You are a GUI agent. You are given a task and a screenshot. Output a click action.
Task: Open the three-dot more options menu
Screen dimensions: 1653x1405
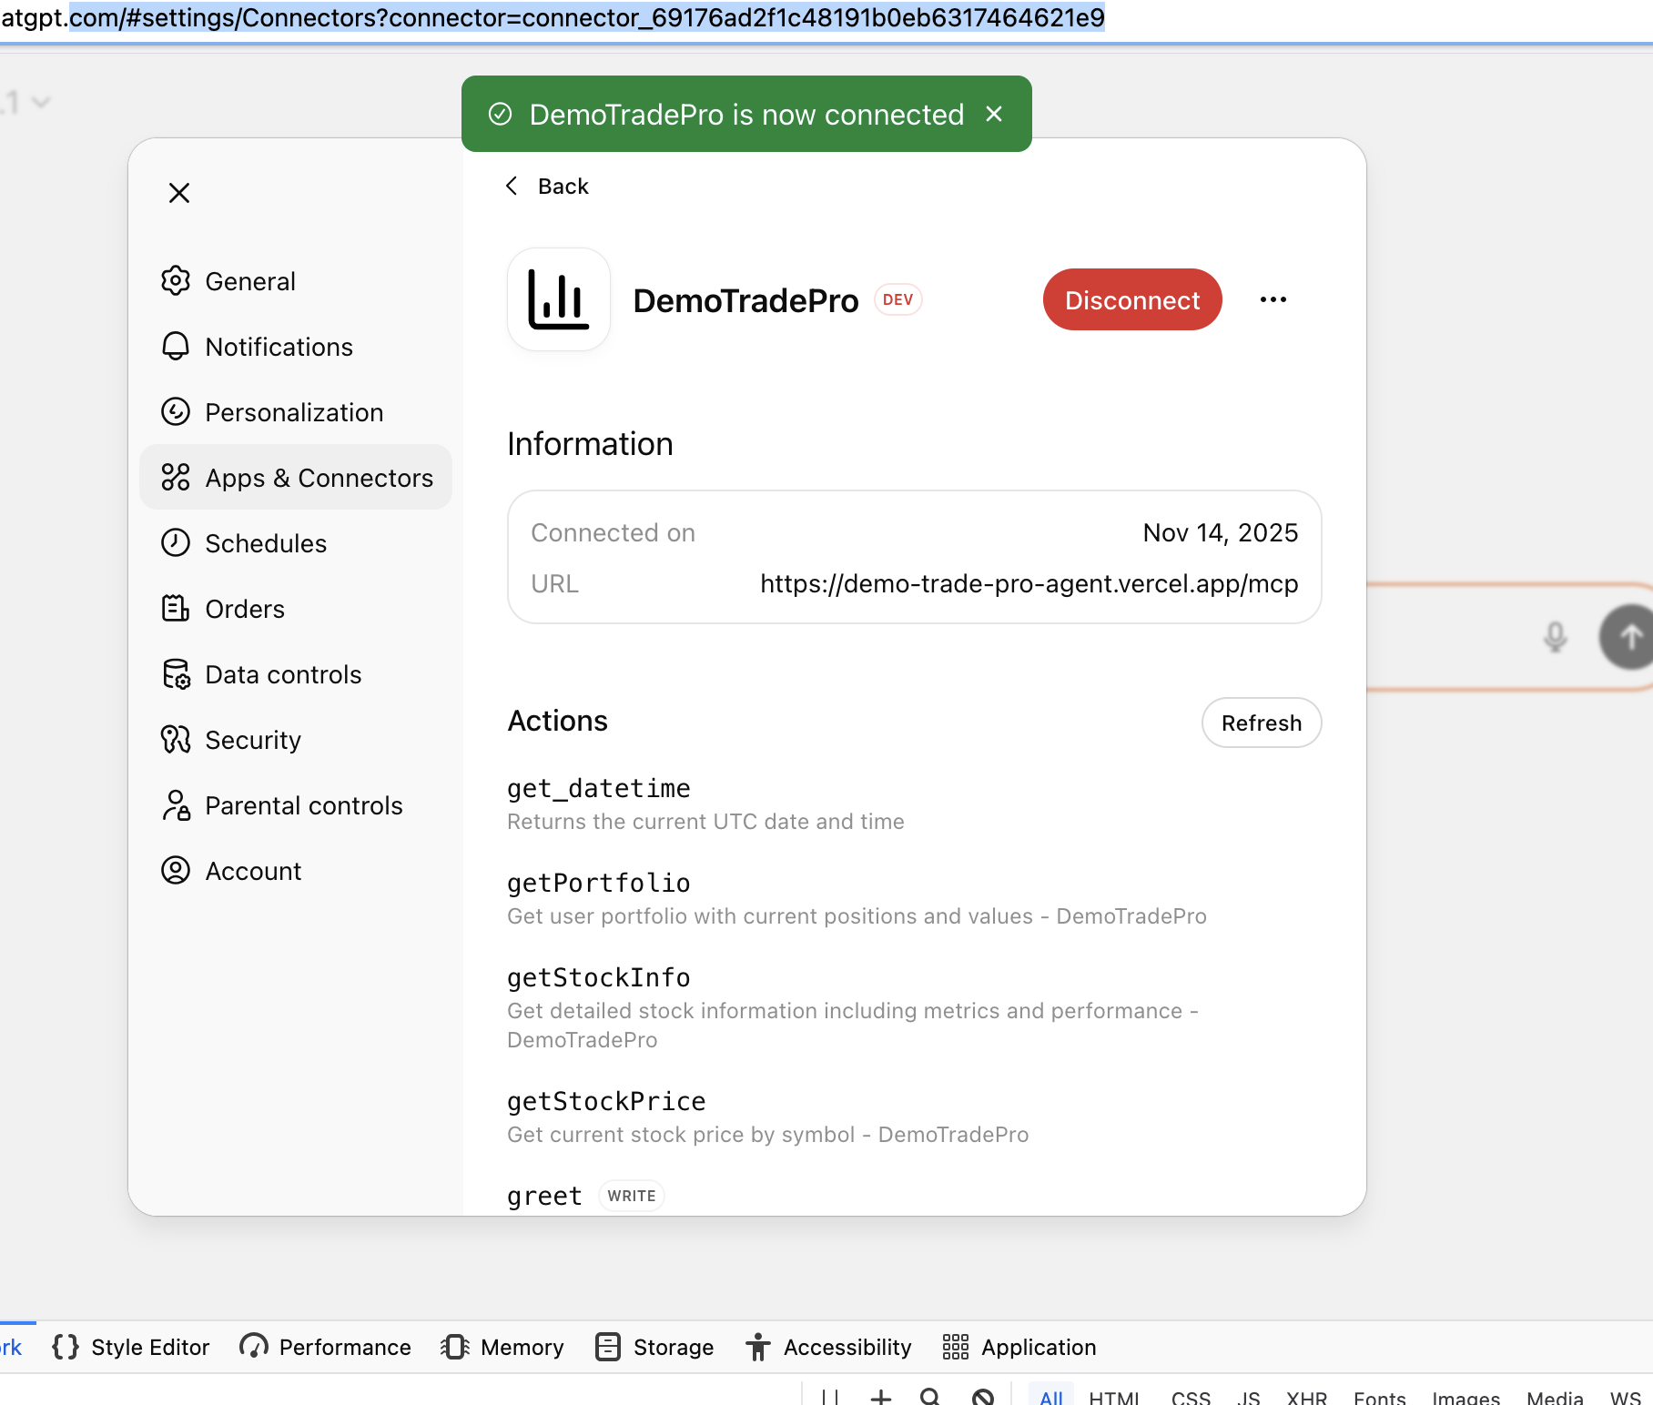point(1273,299)
